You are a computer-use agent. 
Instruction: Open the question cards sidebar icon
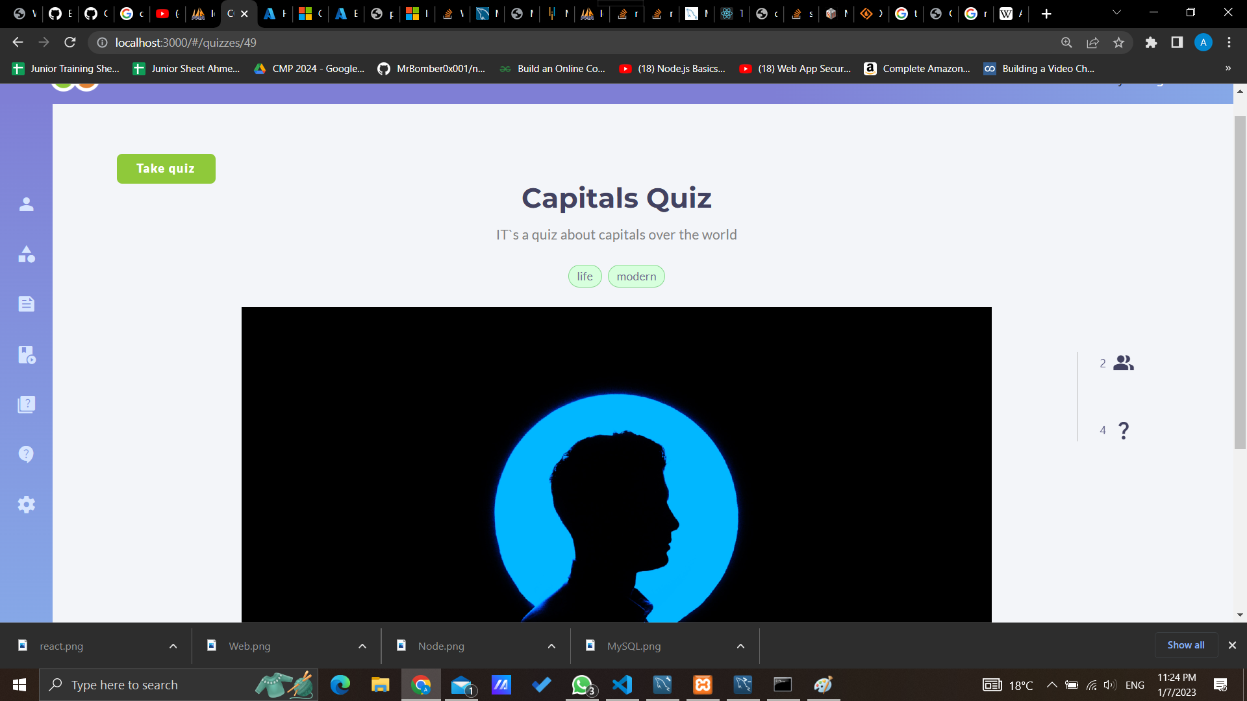click(26, 404)
